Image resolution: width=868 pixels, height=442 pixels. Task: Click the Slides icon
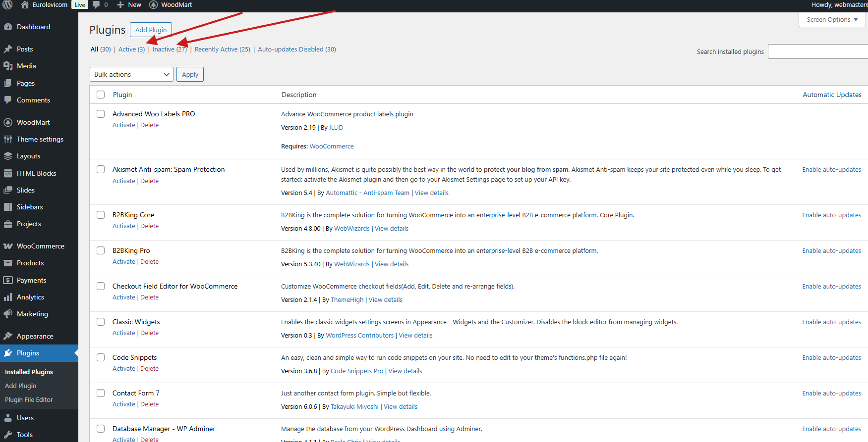(8, 190)
